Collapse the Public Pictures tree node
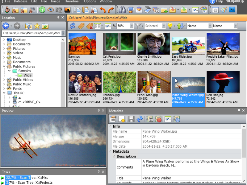 (4, 66)
